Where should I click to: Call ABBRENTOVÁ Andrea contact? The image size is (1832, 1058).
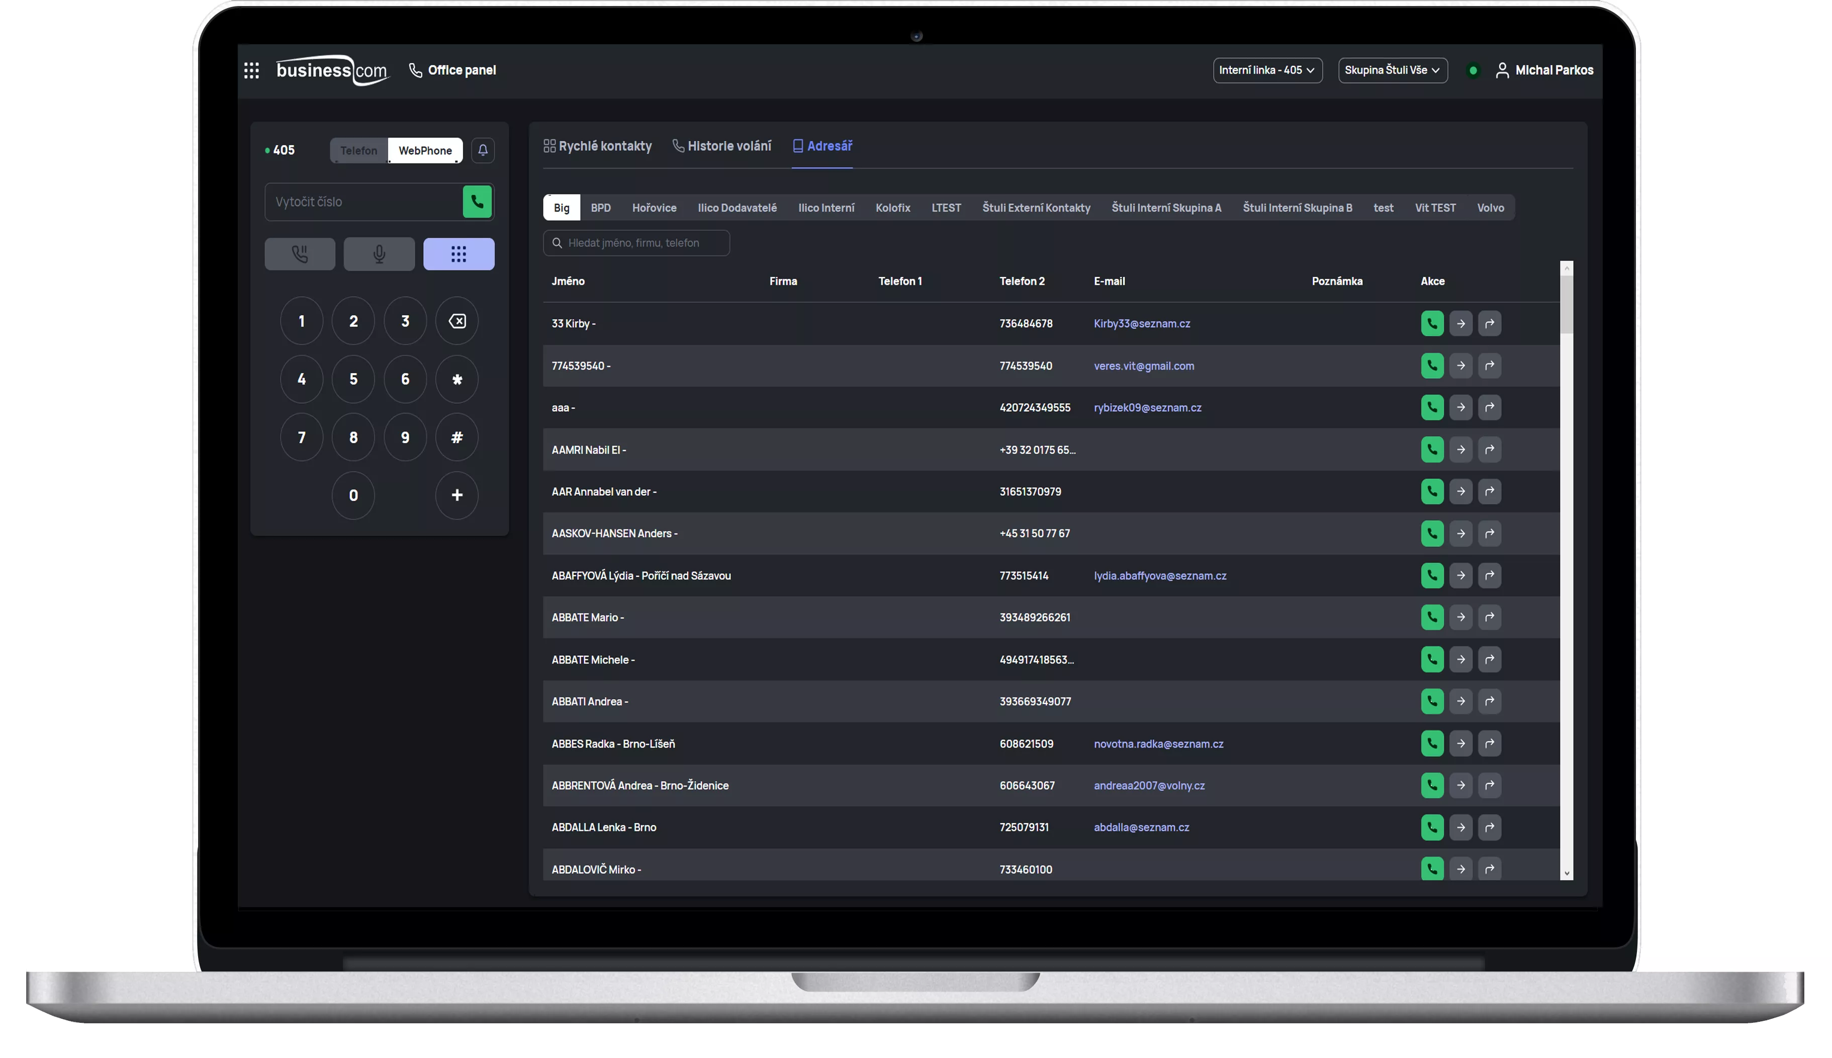click(1432, 785)
